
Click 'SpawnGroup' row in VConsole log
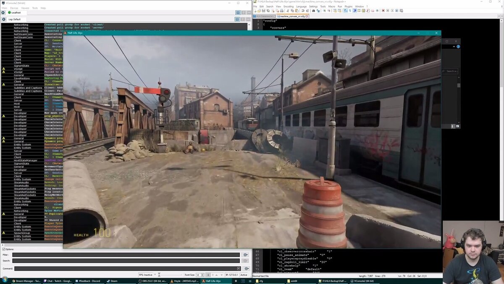pyautogui.click(x=21, y=233)
